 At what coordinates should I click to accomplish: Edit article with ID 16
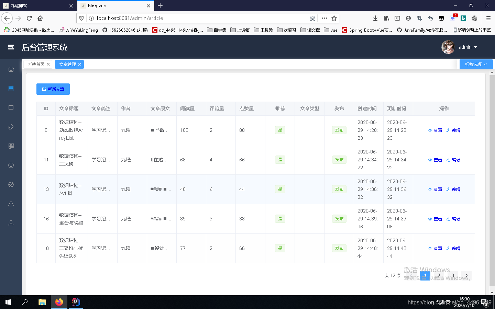[x=453, y=219]
